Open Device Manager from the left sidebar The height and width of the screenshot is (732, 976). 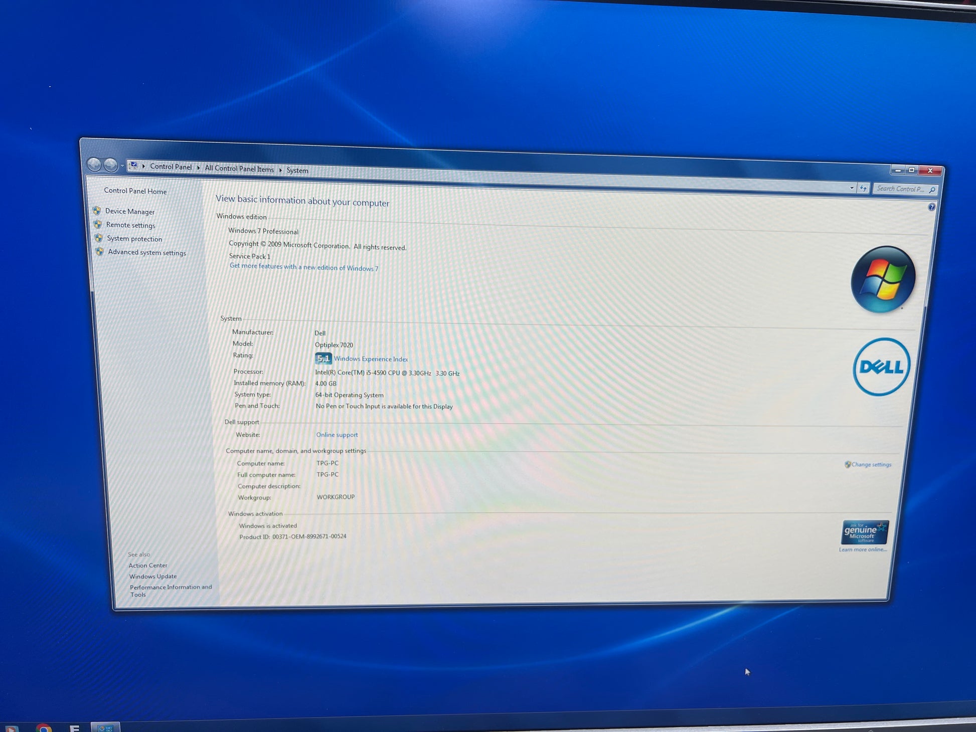130,212
